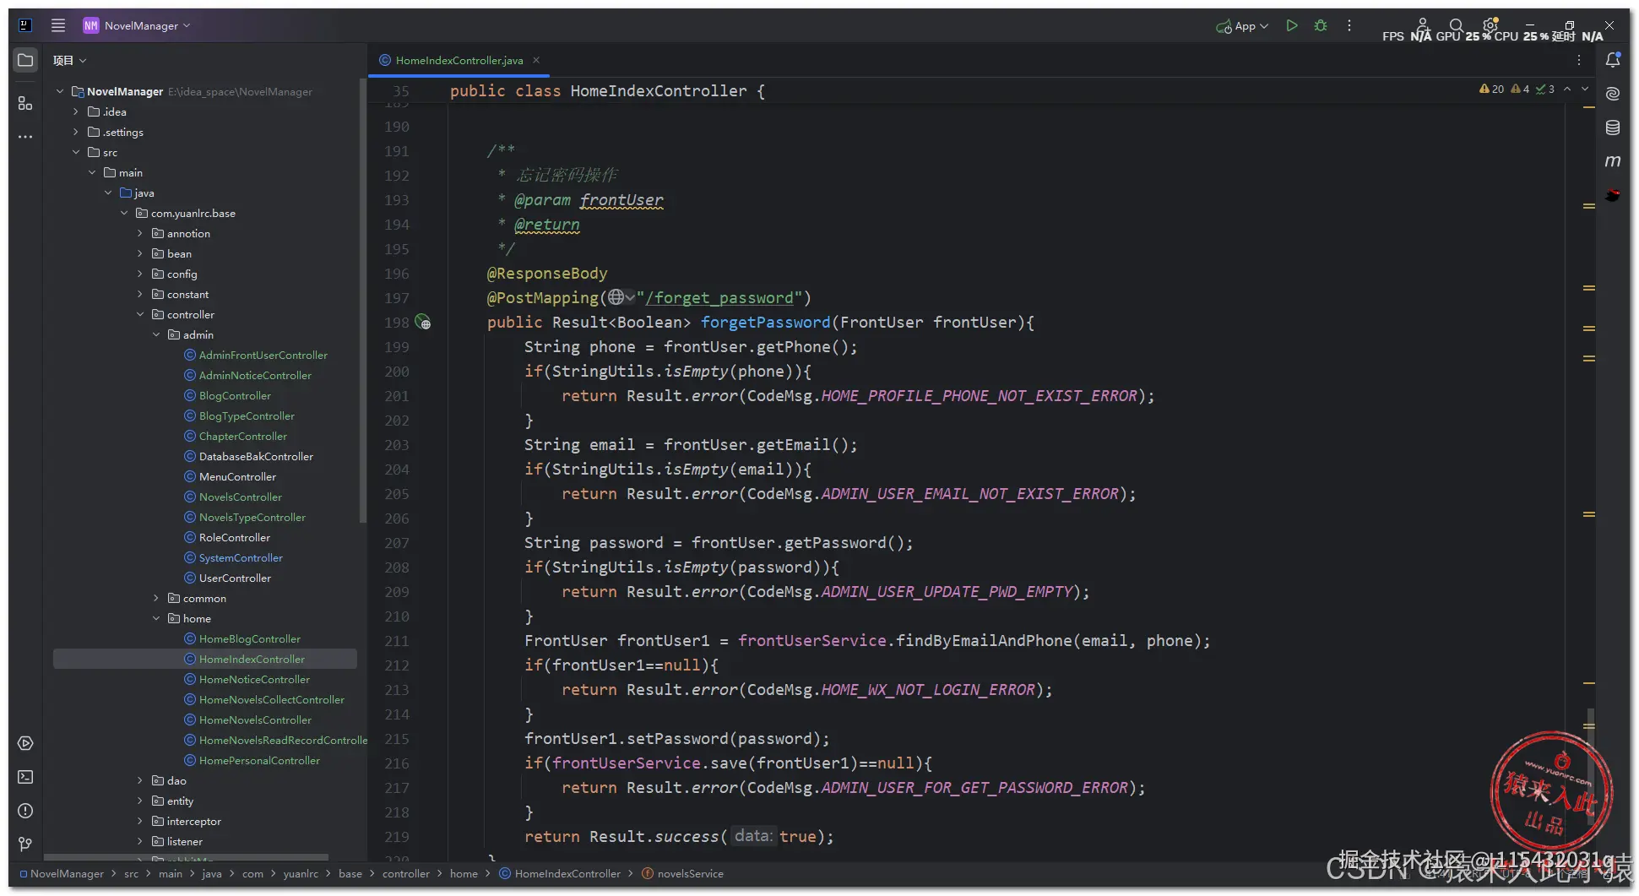This screenshot has width=1639, height=896.
Task: Debug the App configuration
Action: tap(1321, 25)
